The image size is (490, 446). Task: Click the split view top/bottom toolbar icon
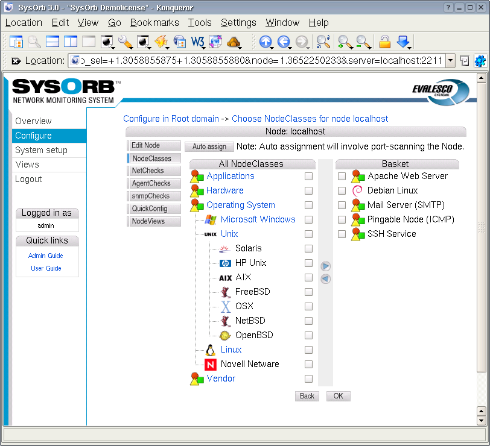click(52, 42)
